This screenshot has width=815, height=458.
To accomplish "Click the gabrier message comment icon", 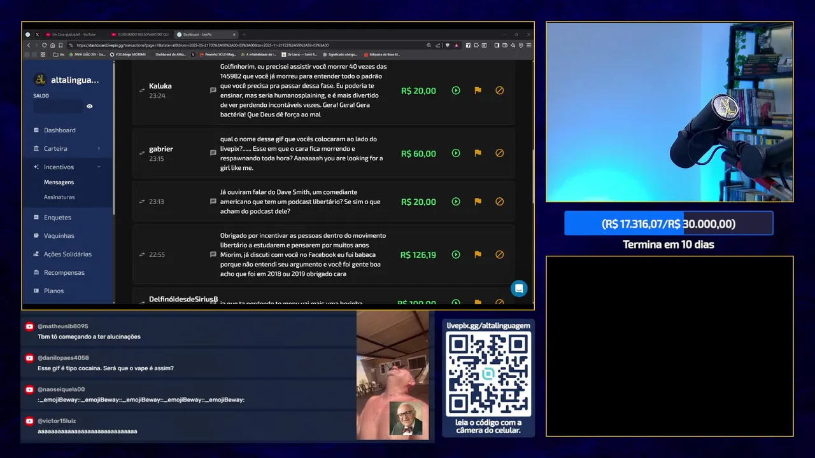I will [x=213, y=153].
